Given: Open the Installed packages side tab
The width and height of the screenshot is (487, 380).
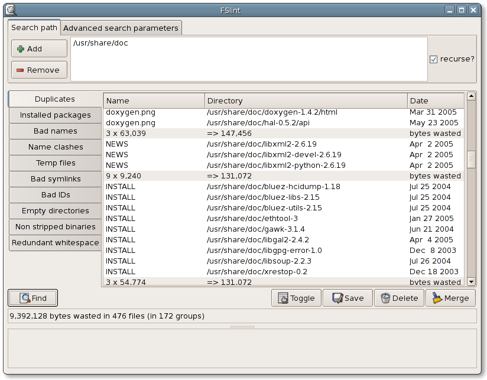Looking at the screenshot, I should click(56, 115).
